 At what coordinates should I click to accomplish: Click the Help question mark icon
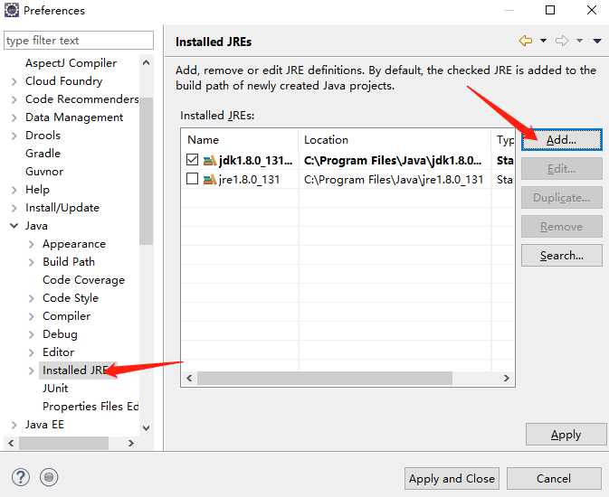pos(21,477)
